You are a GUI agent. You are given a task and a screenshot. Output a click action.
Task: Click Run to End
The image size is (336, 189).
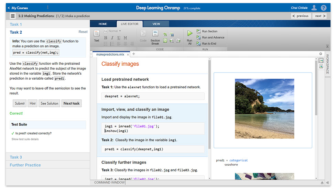pyautogui.click(x=206, y=43)
